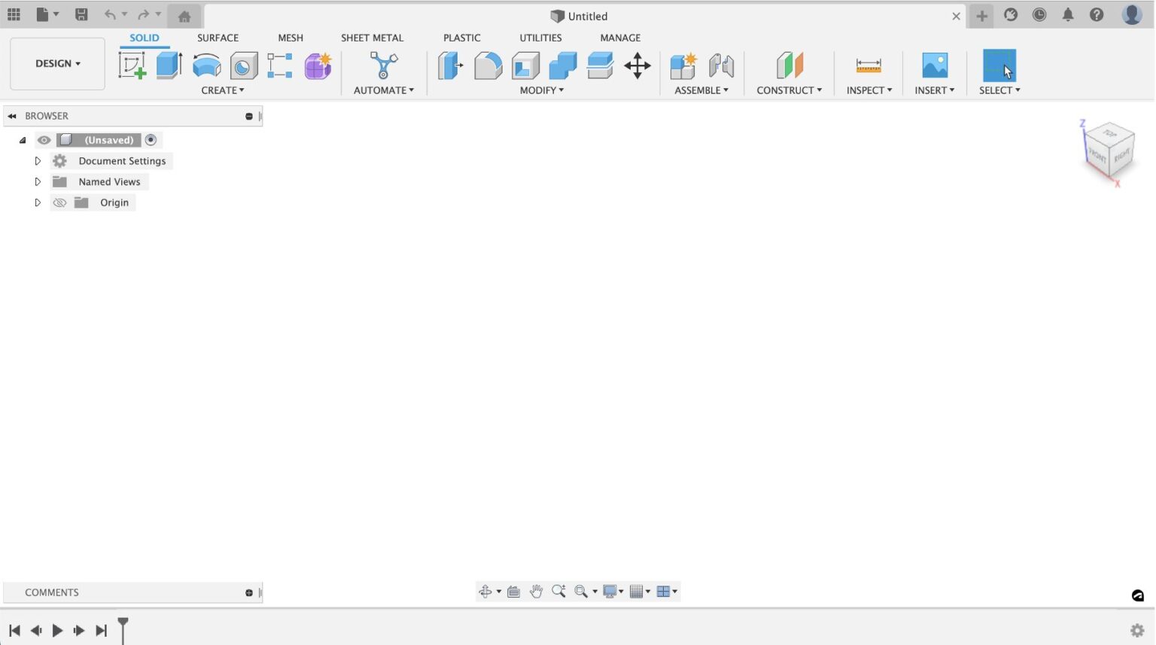The image size is (1156, 645).
Task: Activate the Extrude tool
Action: coord(169,65)
